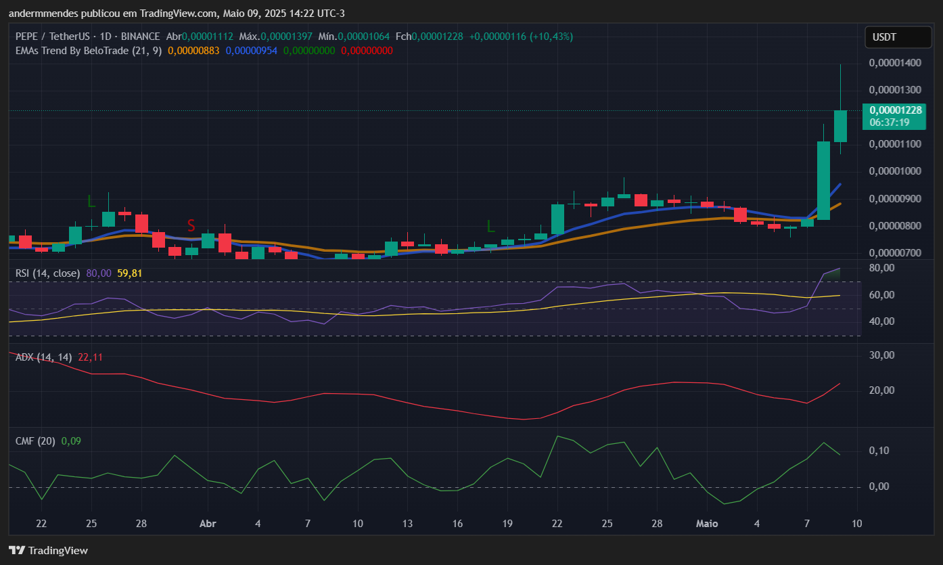
Task: Click the orange EMA value 0,00000883
Action: pos(193,51)
